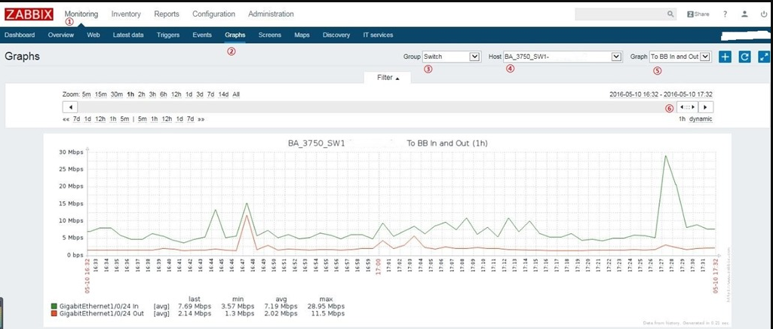This screenshot has height=329, width=773.
Task: Set zoom to 15m
Action: click(x=101, y=94)
